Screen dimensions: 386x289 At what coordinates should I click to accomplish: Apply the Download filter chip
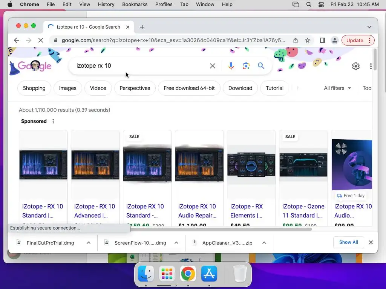[240, 88]
